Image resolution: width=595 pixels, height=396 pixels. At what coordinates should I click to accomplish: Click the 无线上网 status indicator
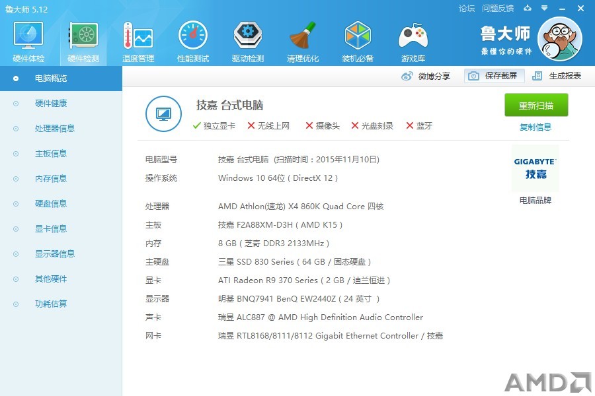point(268,126)
